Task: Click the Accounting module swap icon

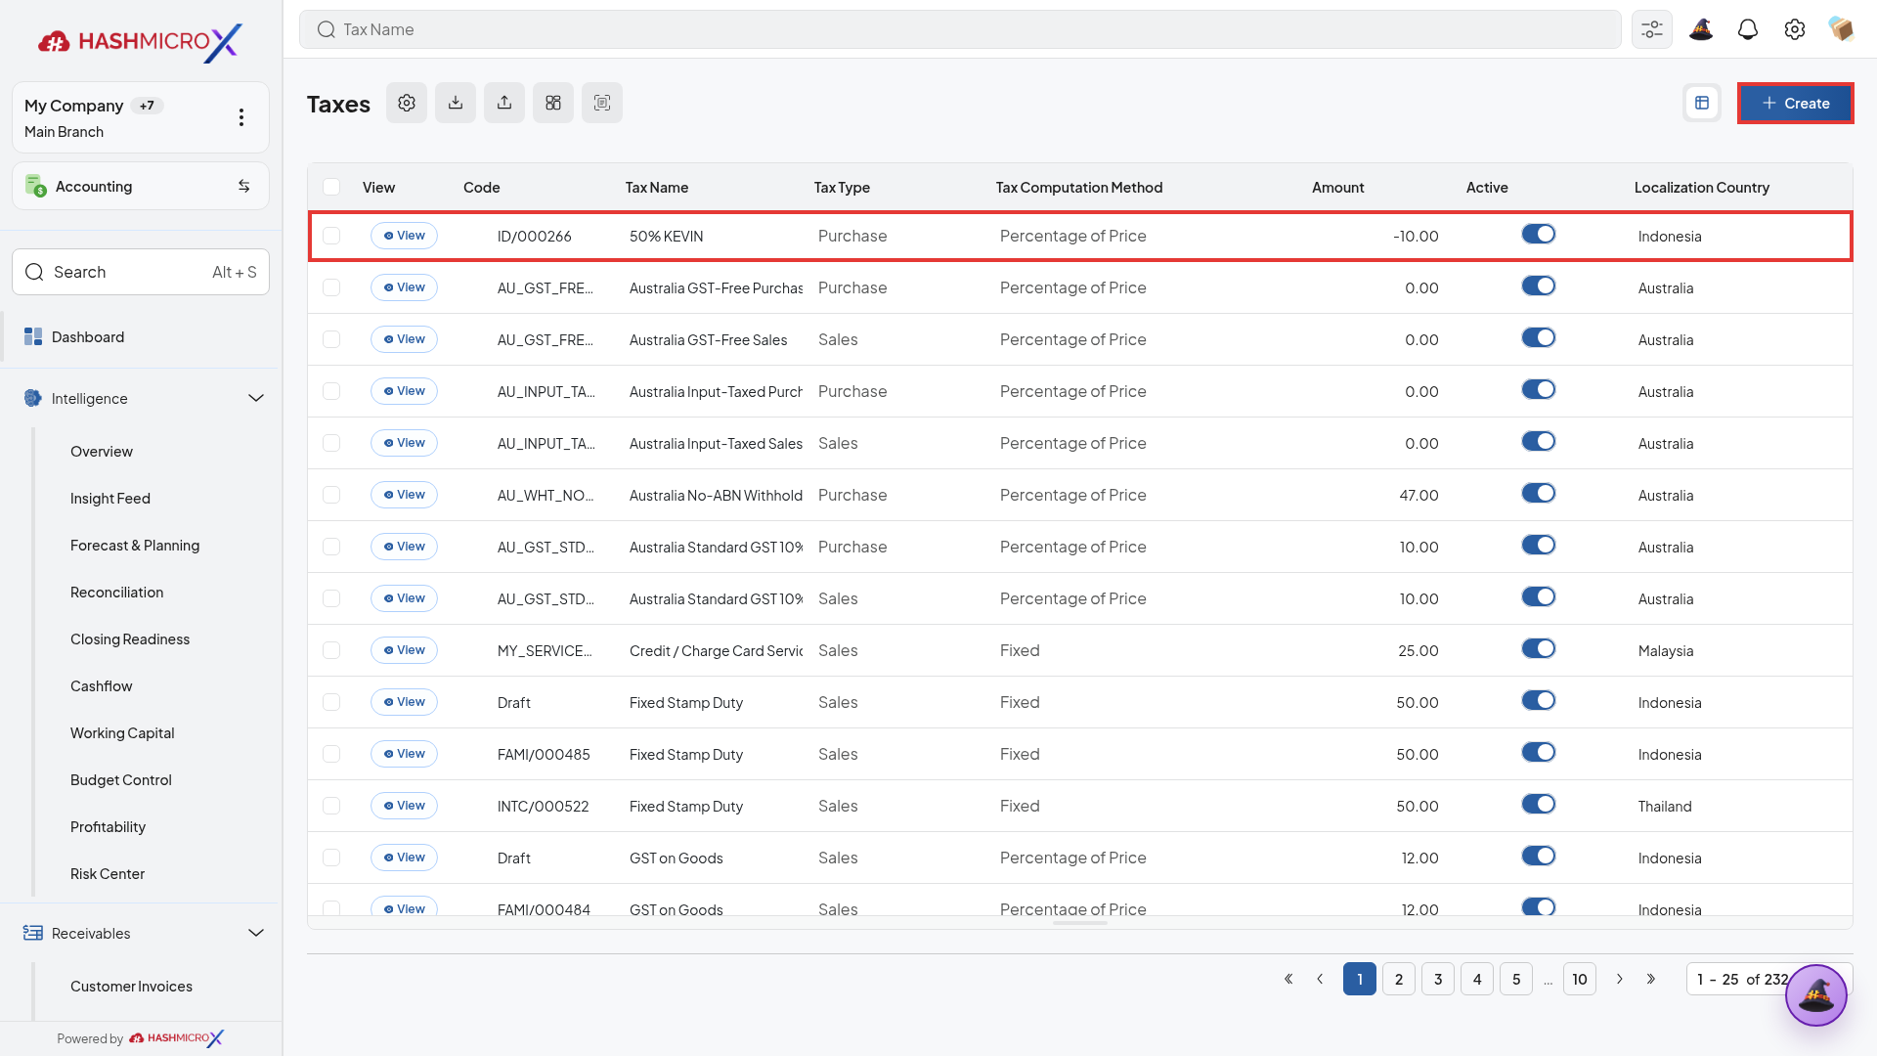Action: pos(244,186)
